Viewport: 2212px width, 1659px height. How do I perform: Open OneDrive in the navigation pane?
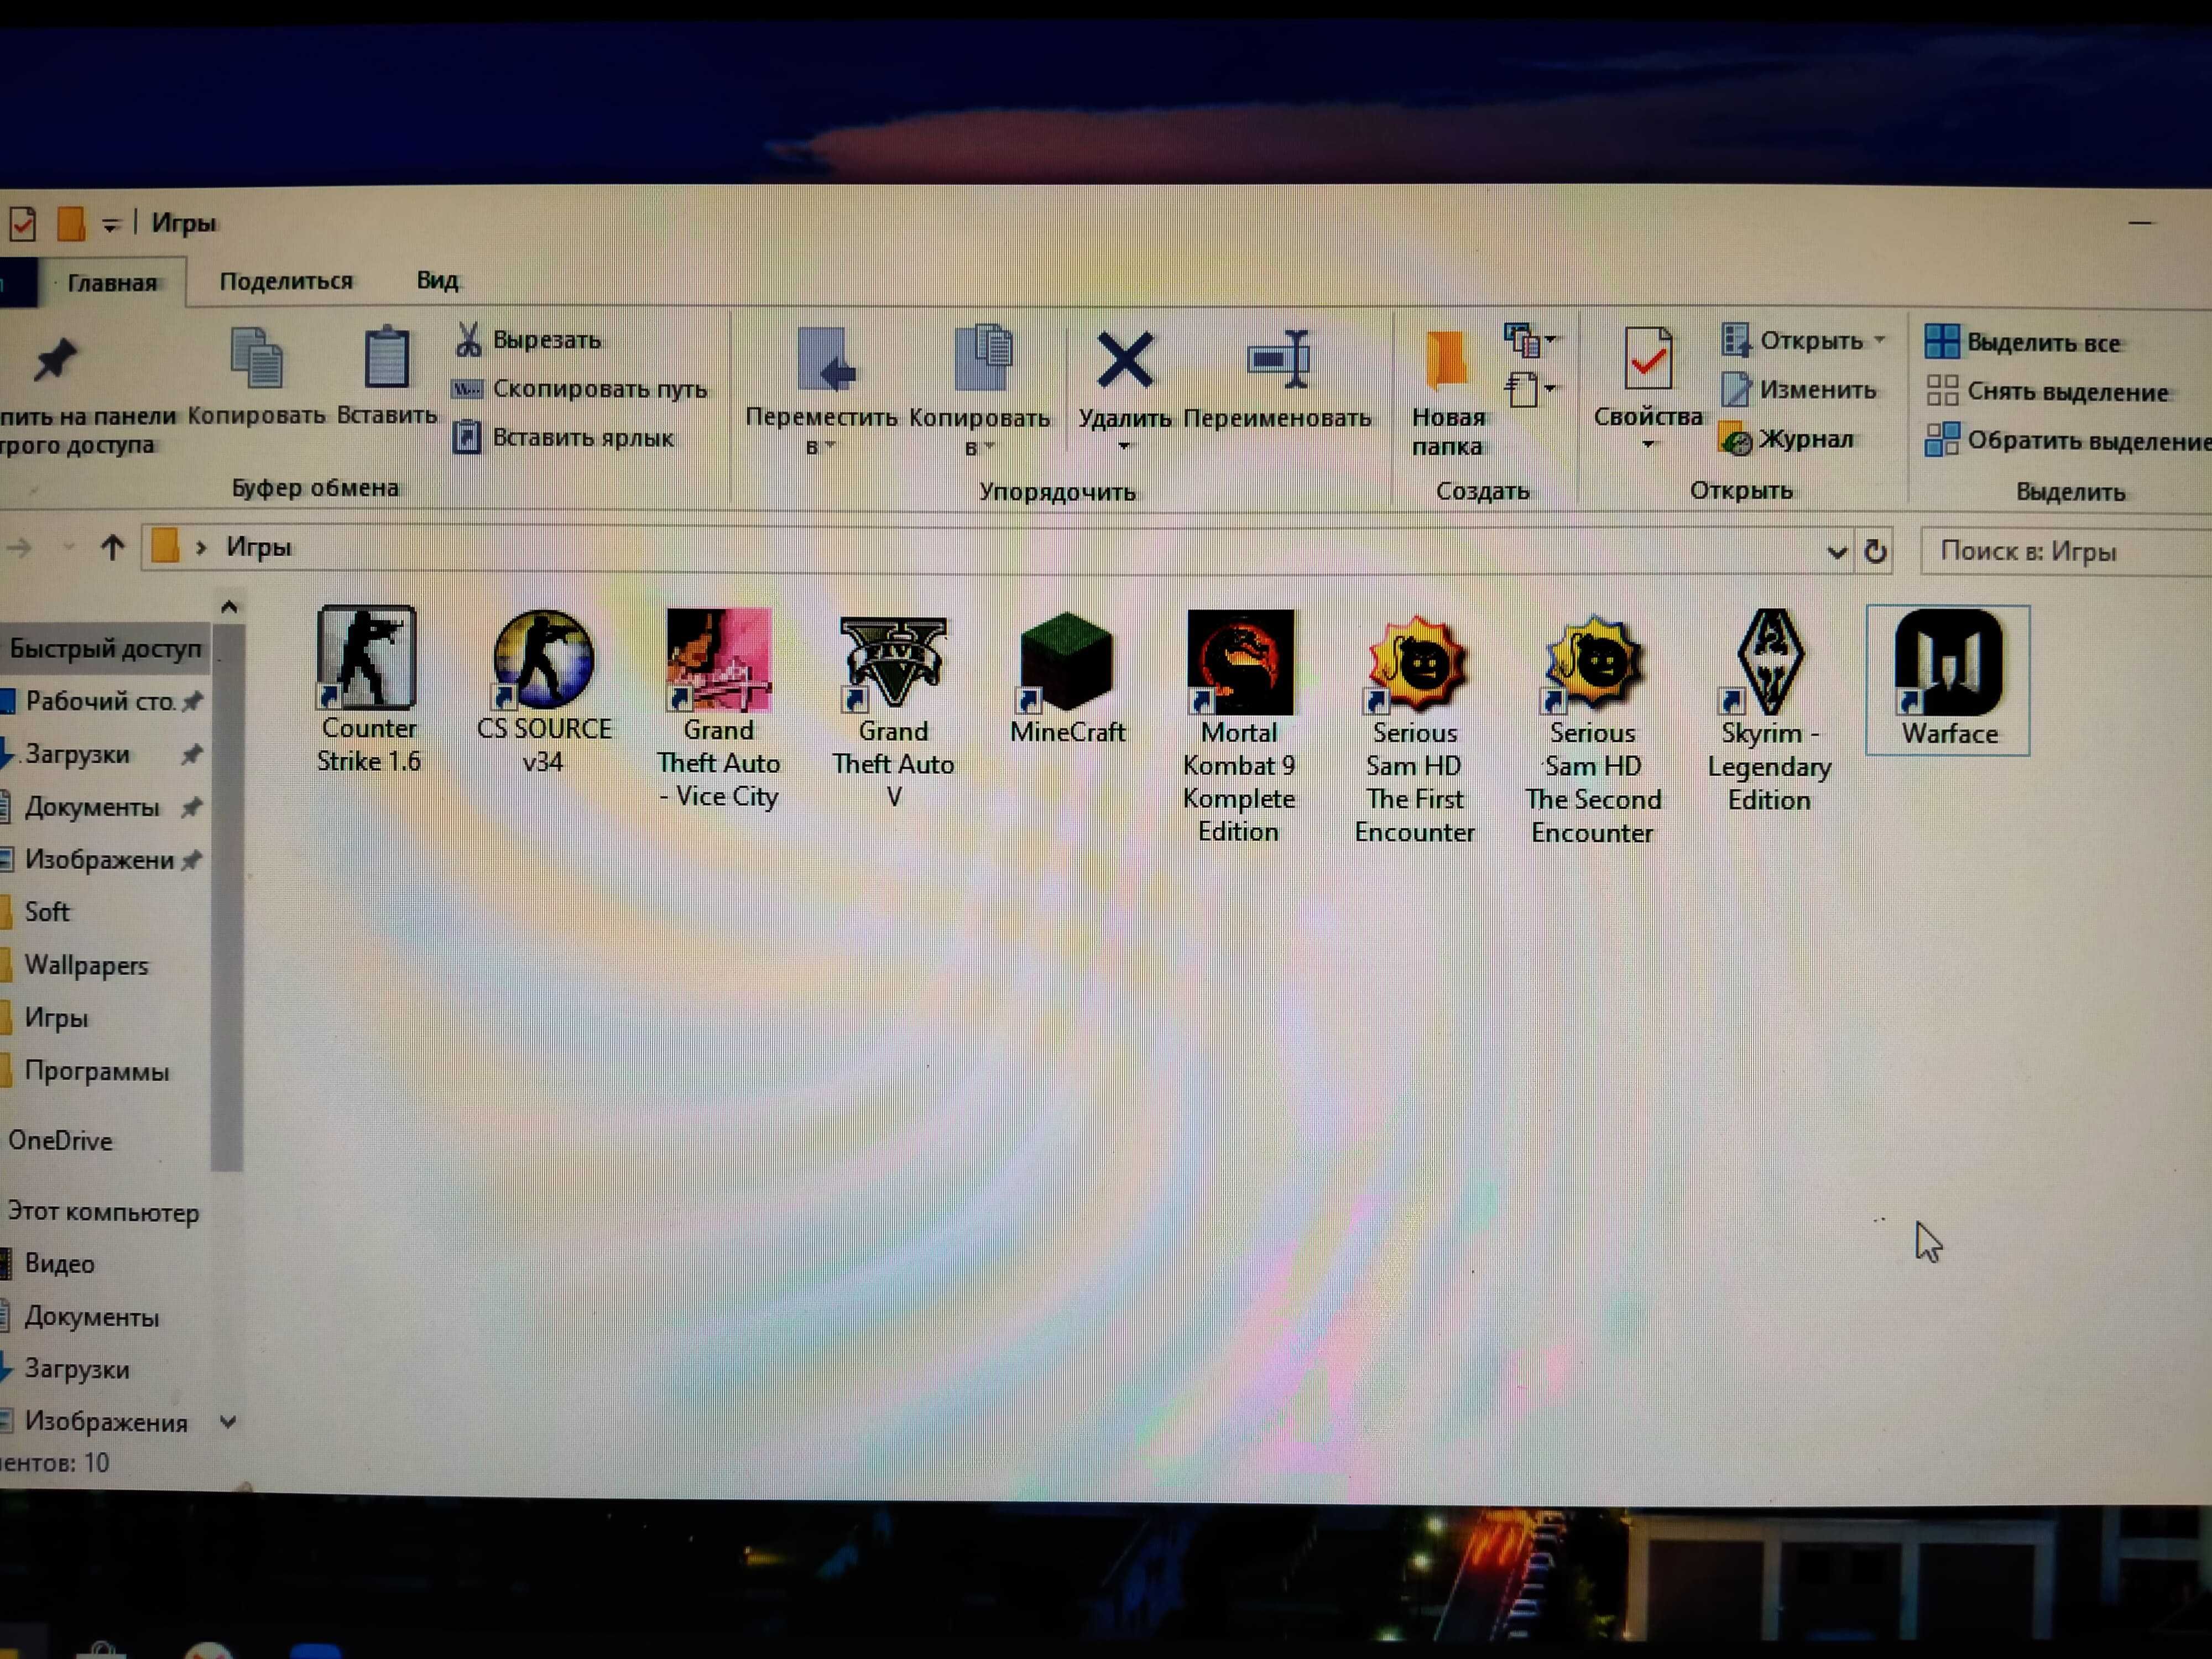(60, 1141)
